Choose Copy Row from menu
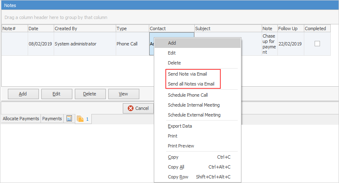The image size is (339, 183). [198, 177]
